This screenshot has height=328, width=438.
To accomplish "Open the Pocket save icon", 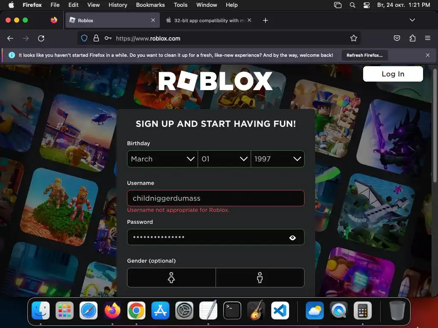I will click(x=397, y=38).
